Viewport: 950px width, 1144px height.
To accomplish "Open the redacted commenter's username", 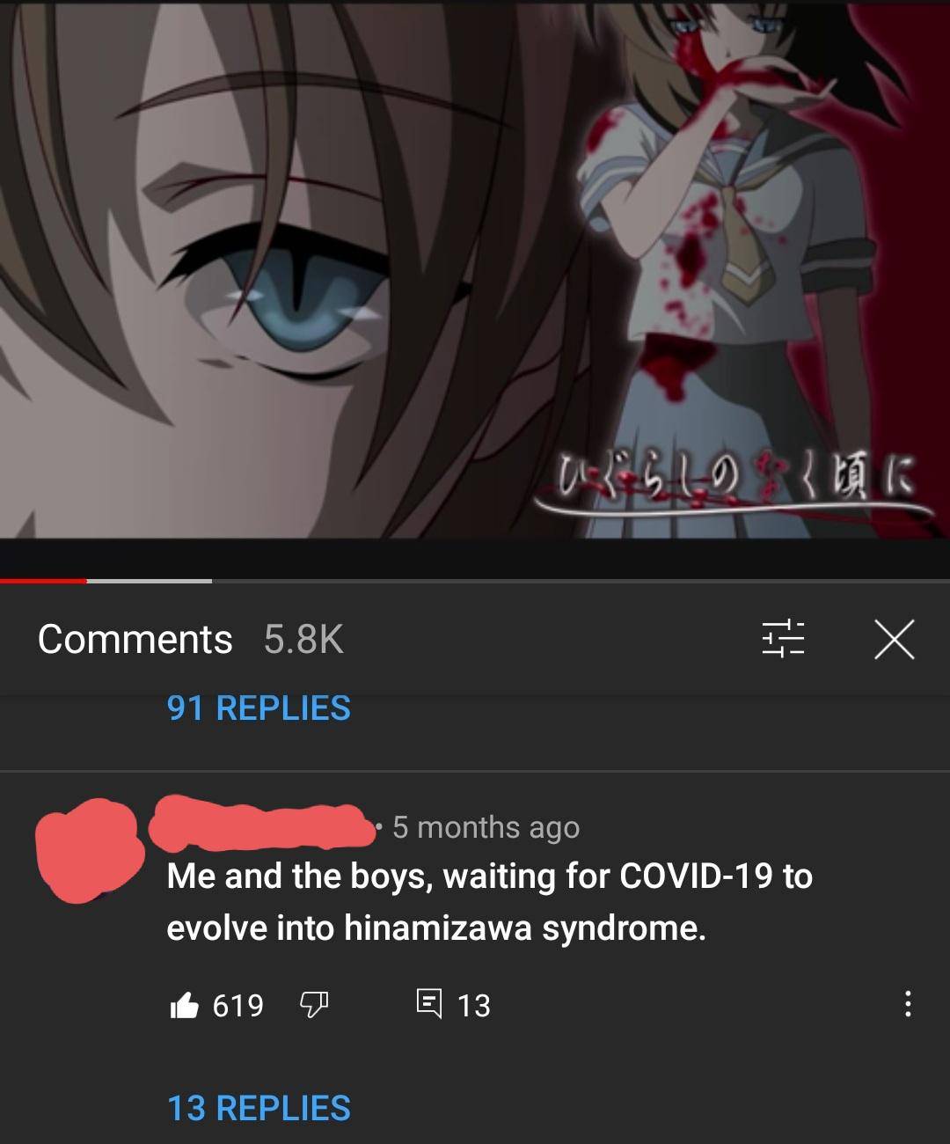I will [261, 823].
